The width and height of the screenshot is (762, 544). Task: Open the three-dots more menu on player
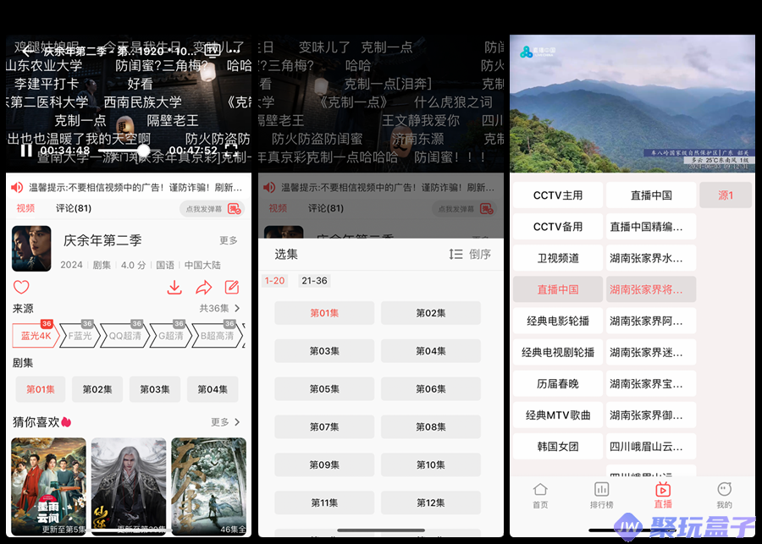click(235, 50)
